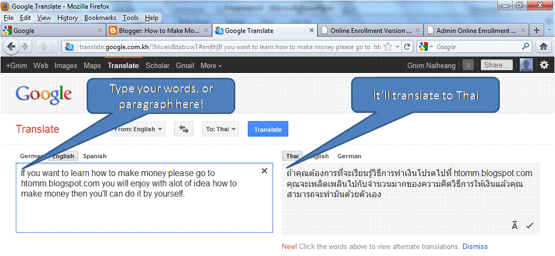
Task: Reload the page with the refresh icon
Action: [407, 46]
